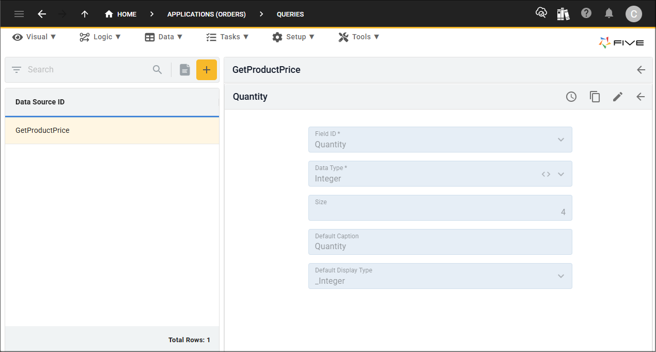Open the Data Type dropdown
The height and width of the screenshot is (352, 656).
tap(561, 174)
